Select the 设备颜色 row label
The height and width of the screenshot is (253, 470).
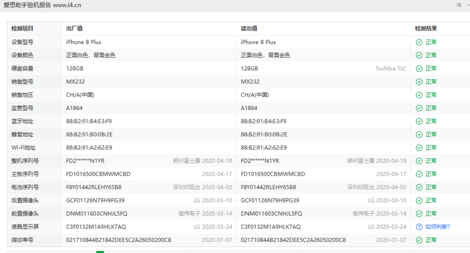[22, 55]
